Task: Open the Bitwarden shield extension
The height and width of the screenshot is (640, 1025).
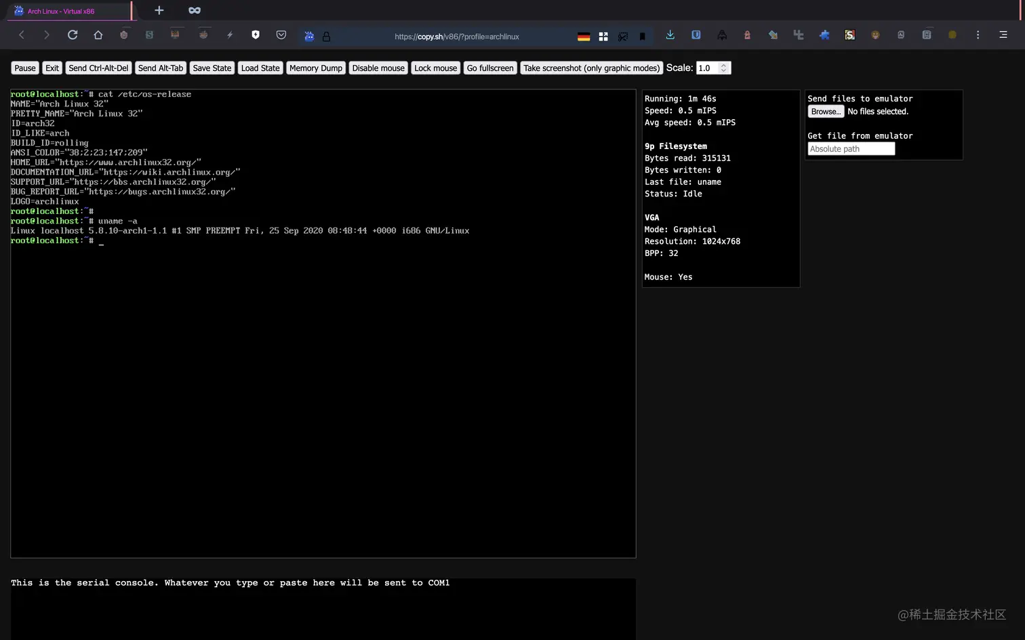Action: (x=696, y=35)
